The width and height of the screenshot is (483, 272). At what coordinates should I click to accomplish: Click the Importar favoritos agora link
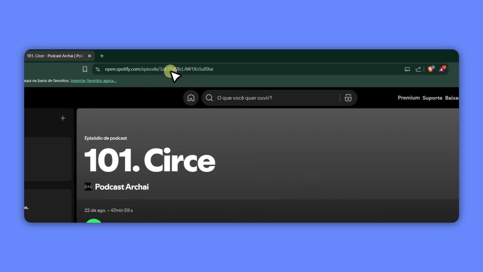pyautogui.click(x=93, y=81)
